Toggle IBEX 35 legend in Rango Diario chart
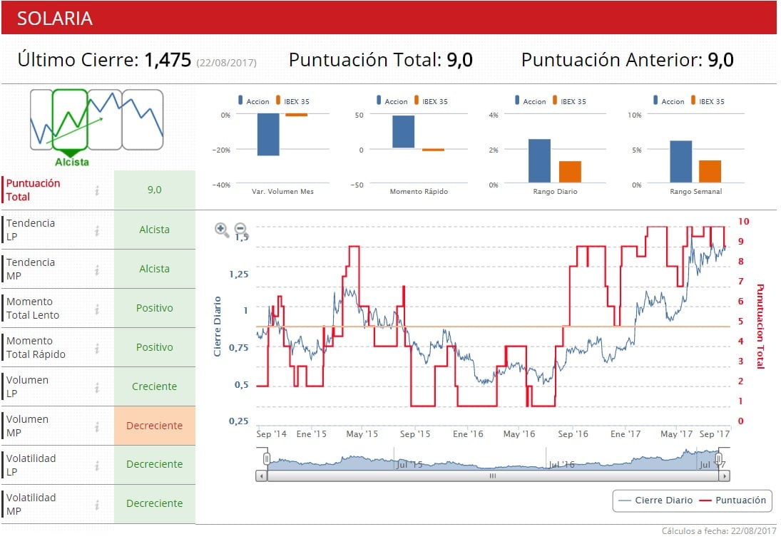 570,101
